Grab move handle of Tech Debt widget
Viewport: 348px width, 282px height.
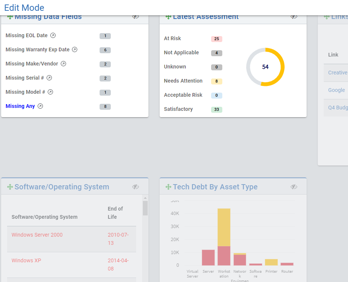coord(168,187)
